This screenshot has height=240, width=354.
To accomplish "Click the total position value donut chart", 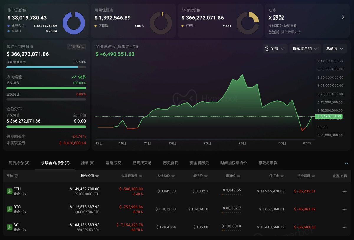I will click(x=248, y=23).
